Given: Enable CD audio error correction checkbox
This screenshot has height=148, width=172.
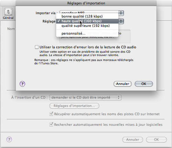Looking at the screenshot, I should click(x=36, y=47).
